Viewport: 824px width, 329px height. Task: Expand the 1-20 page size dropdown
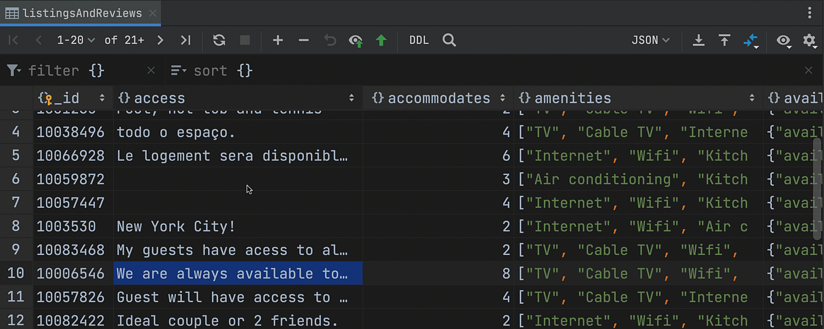(x=76, y=40)
